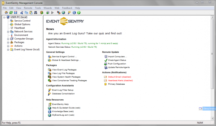Screen dimensions: 216x126
Task: Click the globe web toolbar icon
Action: coord(63,13)
